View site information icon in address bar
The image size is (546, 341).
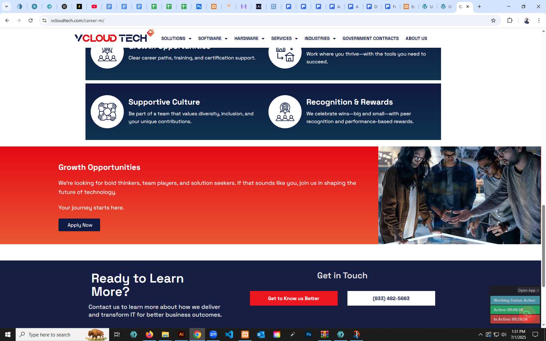[x=45, y=20]
